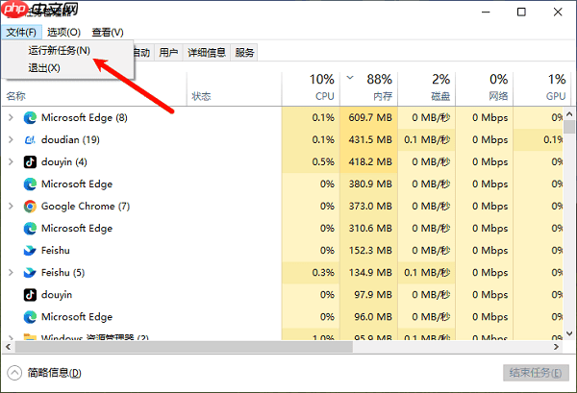Click Edge icon on the 96.0 MB row
Screen dimensions: 577x393
coord(30,316)
